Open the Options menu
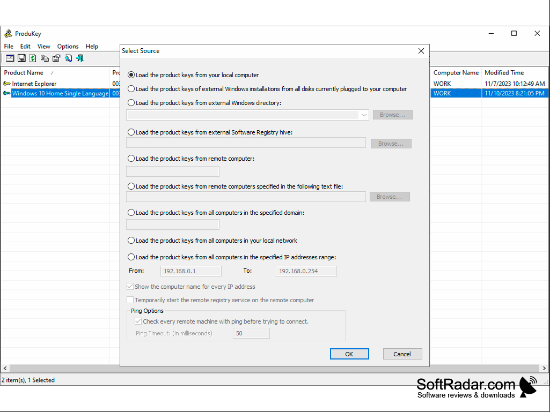Screen dimensions: 550x412 (68, 46)
